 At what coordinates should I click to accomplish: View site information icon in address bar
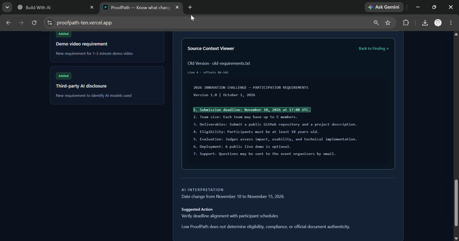click(50, 23)
